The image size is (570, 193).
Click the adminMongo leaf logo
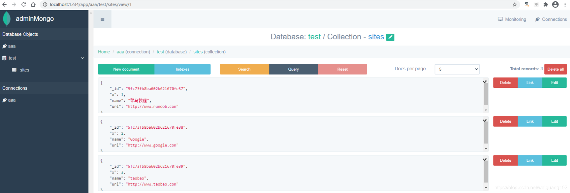(7, 19)
